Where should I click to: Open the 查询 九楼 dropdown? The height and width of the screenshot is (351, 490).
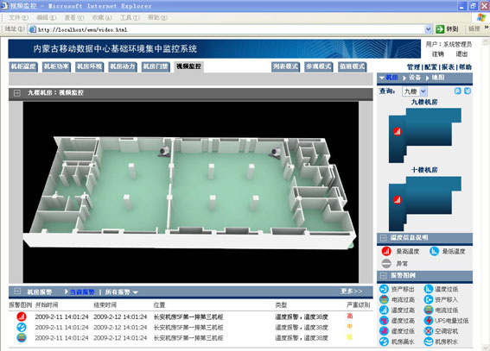tap(423, 91)
